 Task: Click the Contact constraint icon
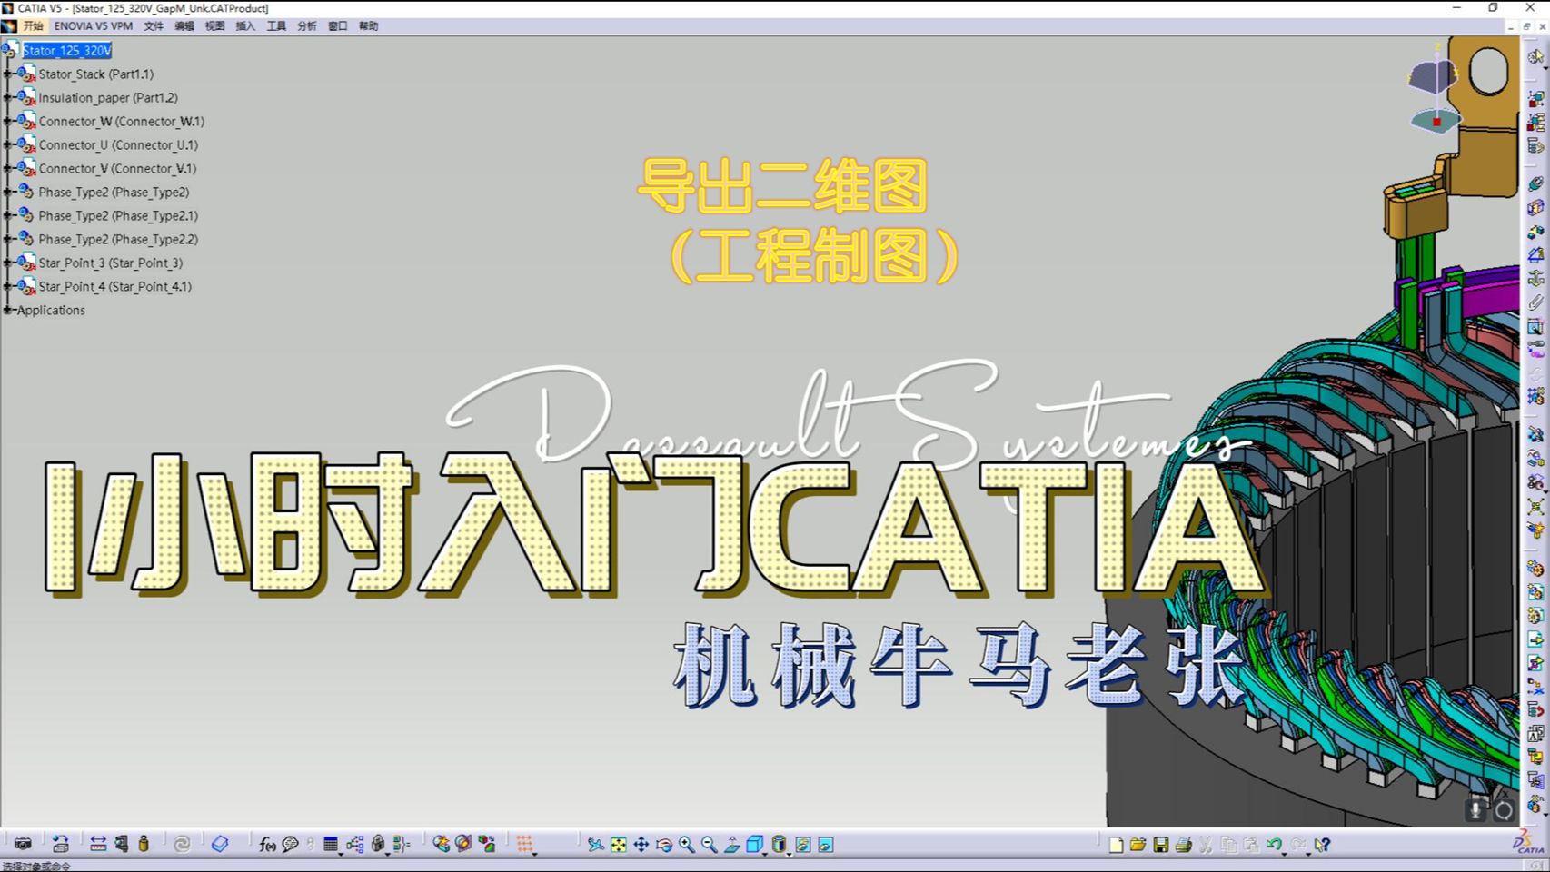pyautogui.click(x=1535, y=207)
